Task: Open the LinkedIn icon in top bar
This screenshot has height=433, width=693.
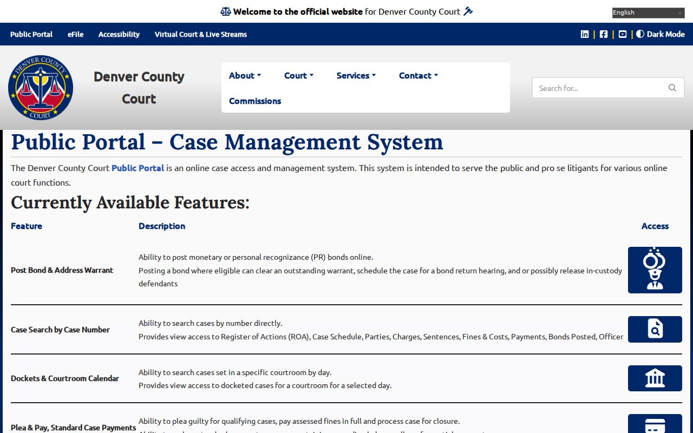Action: click(585, 34)
